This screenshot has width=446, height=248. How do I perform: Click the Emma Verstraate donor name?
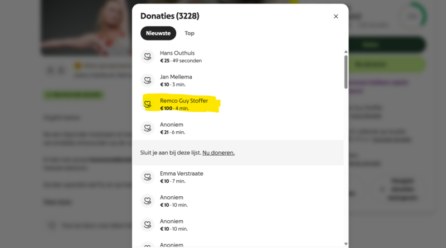(182, 173)
